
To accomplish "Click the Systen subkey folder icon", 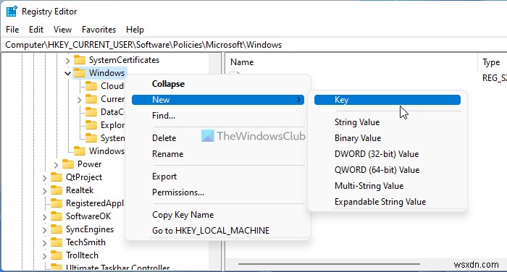I will (x=91, y=138).
